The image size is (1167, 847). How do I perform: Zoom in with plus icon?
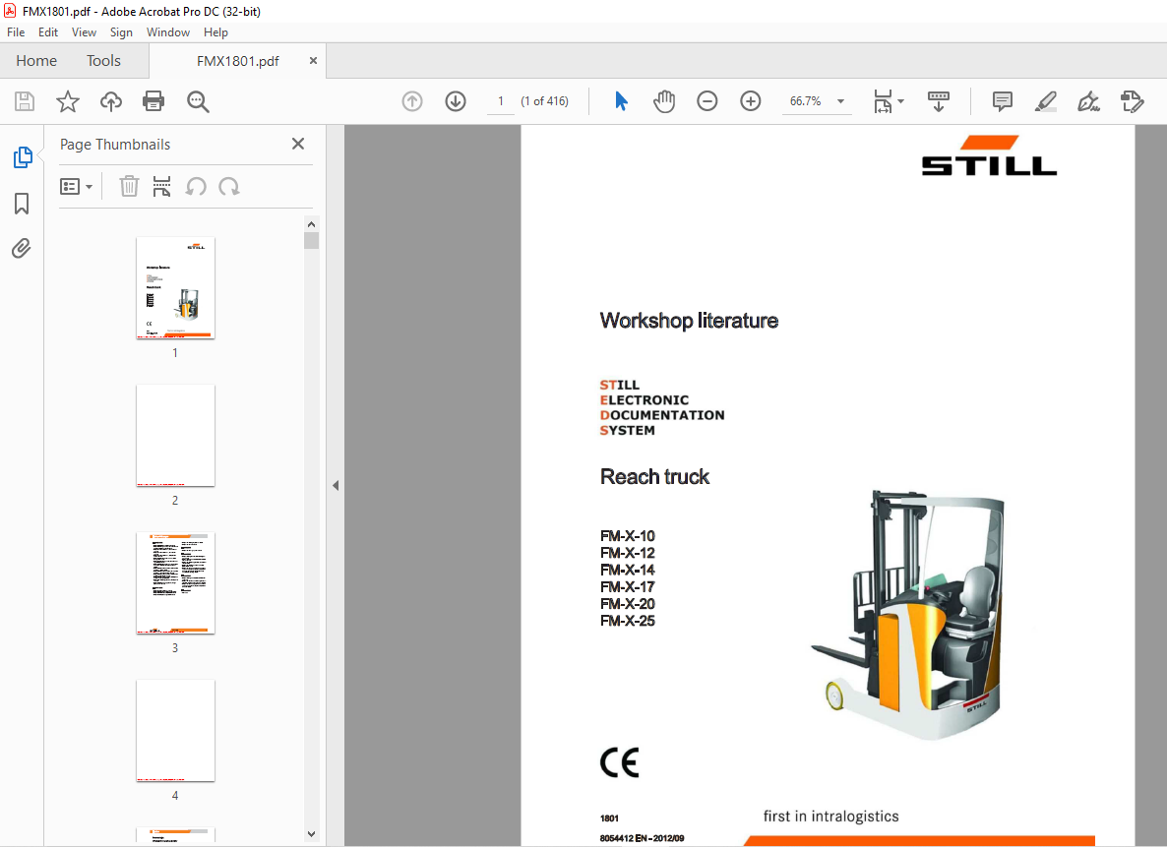750,101
